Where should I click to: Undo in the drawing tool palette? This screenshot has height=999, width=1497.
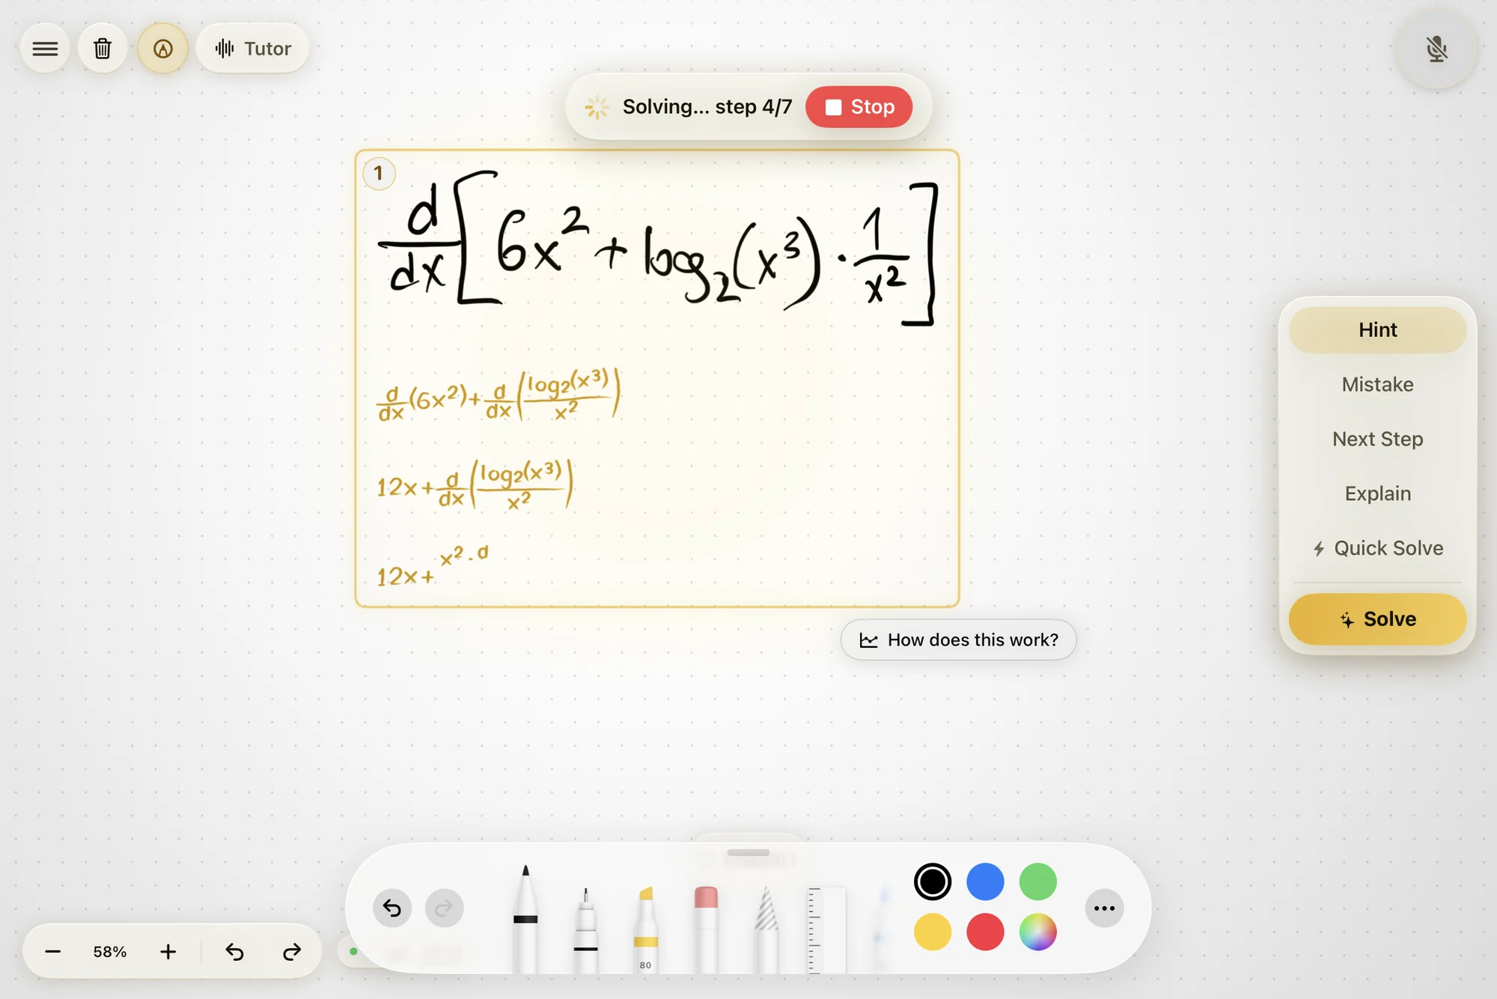[392, 908]
